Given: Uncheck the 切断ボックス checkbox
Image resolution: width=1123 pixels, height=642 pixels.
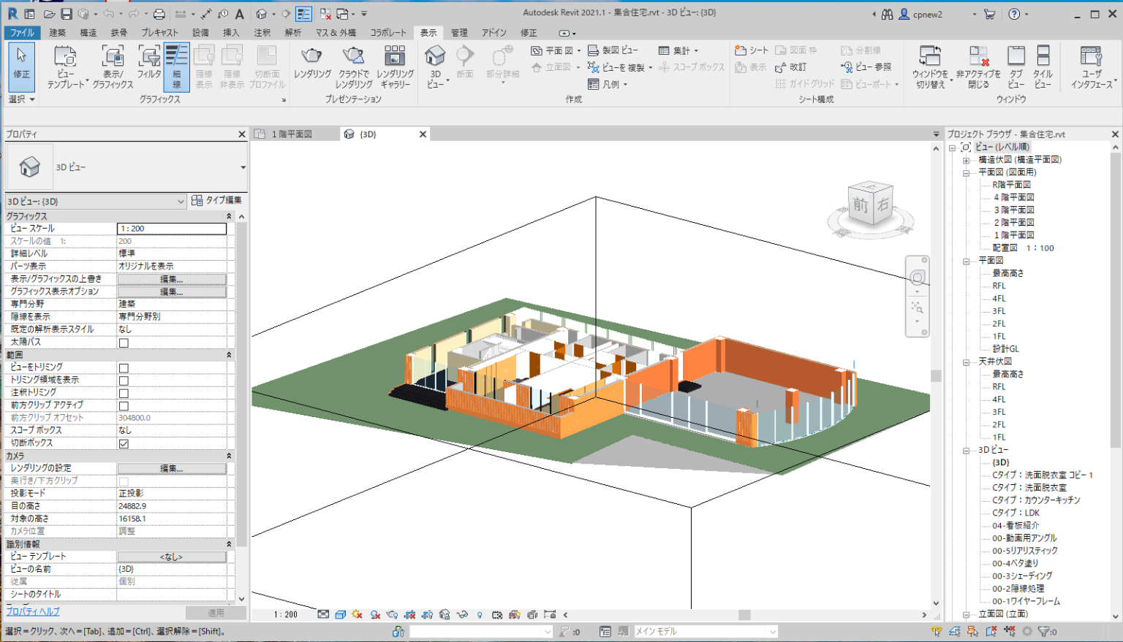Looking at the screenshot, I should [124, 443].
